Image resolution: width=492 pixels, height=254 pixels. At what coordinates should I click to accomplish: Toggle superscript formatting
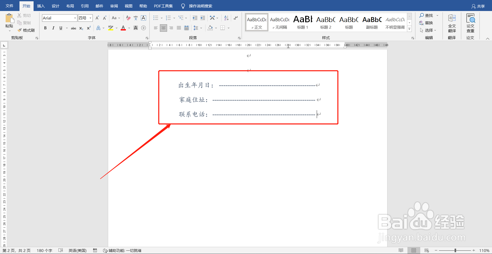(89, 28)
